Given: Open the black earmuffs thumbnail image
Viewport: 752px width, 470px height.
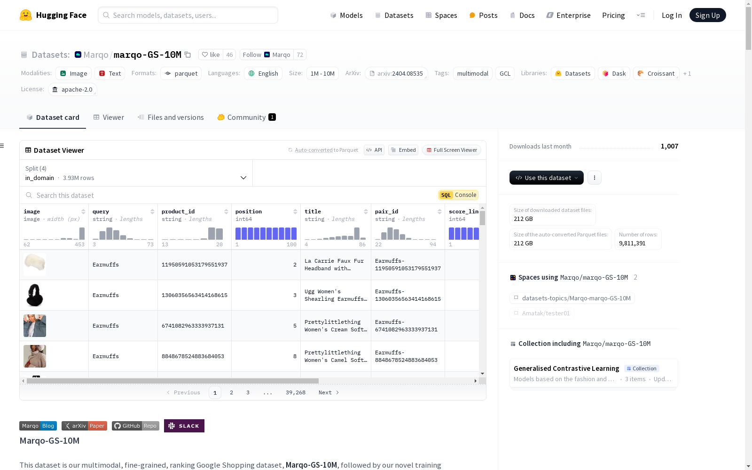Looking at the screenshot, I should 35,295.
